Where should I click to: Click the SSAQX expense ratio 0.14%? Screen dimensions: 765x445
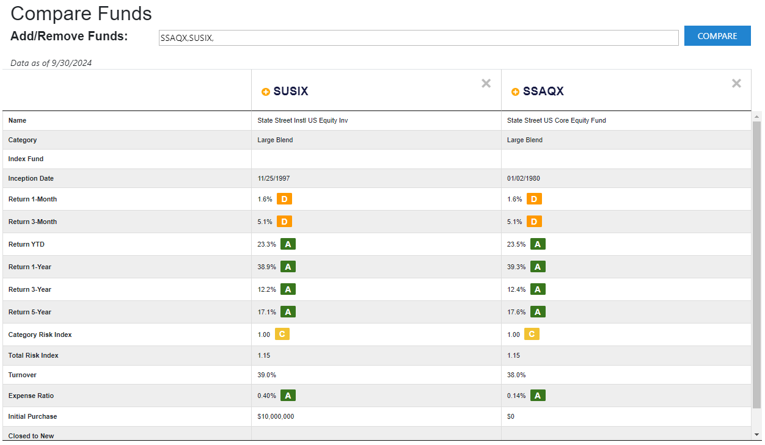pyautogui.click(x=516, y=396)
